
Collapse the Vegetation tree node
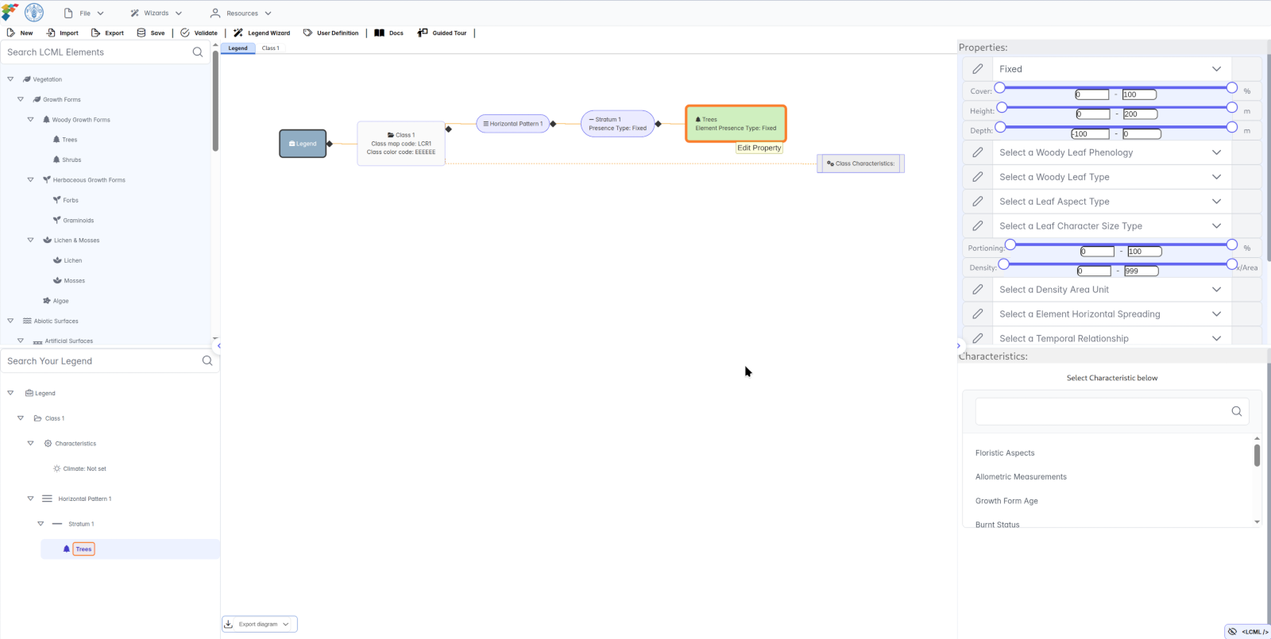[10, 79]
